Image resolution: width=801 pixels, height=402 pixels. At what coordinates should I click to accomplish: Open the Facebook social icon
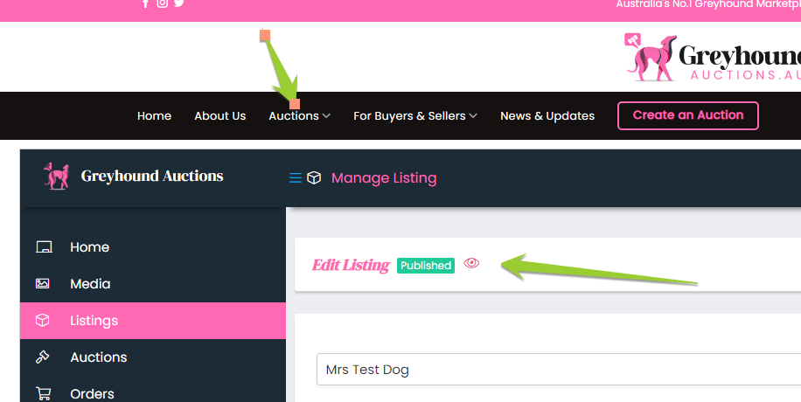(145, 3)
